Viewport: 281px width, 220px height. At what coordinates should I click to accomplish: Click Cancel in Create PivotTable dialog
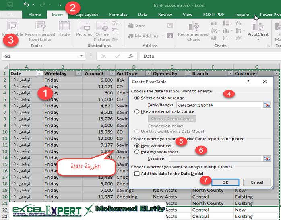[x=257, y=182]
